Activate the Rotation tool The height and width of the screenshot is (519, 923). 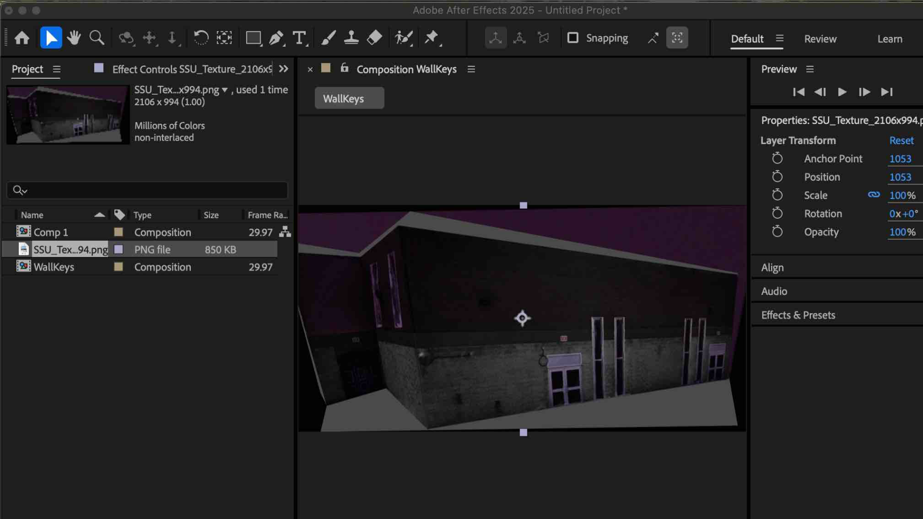(200, 37)
